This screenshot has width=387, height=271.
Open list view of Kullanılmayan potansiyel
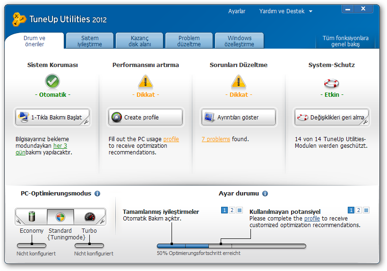tap(366, 210)
